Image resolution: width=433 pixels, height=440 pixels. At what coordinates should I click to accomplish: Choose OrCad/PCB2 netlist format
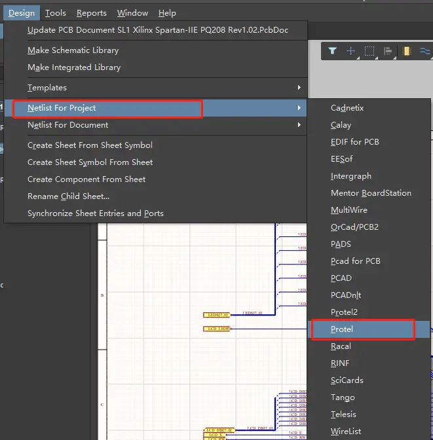[x=369, y=227]
